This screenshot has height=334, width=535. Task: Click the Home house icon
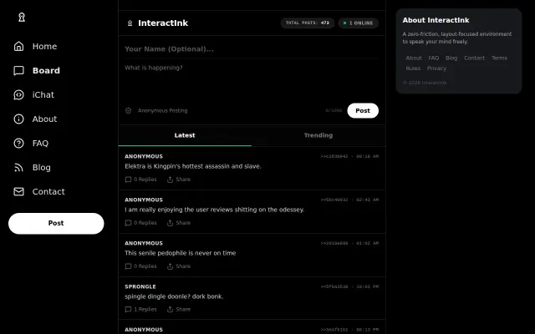(x=18, y=47)
